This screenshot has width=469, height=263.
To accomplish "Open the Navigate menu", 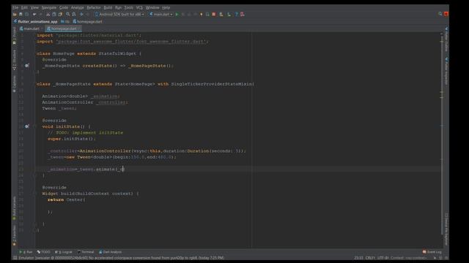I will (x=49, y=7).
